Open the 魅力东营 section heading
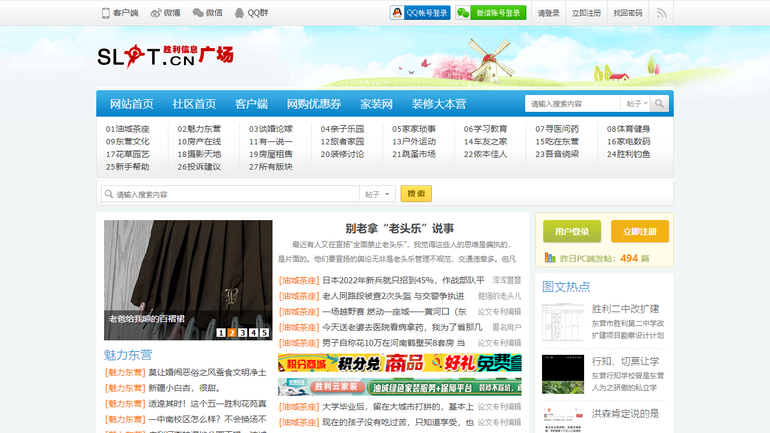 128,355
